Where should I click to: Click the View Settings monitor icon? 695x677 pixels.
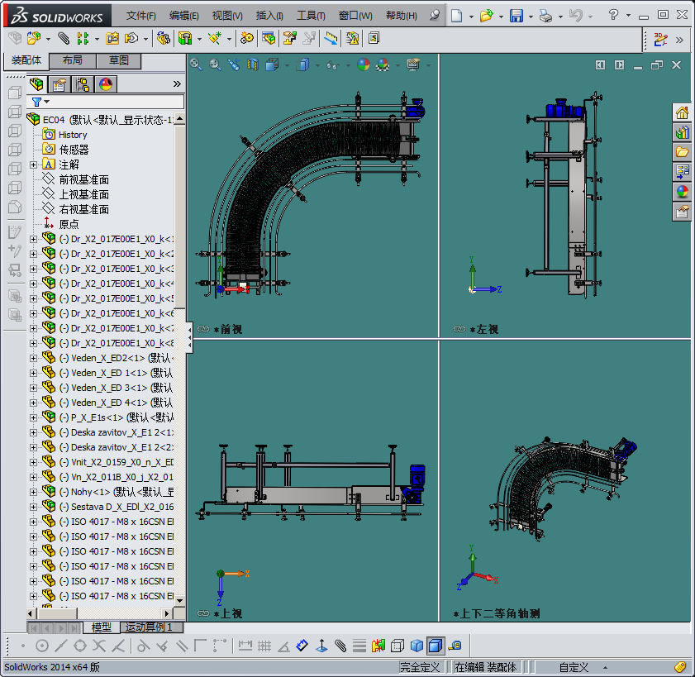(413, 64)
